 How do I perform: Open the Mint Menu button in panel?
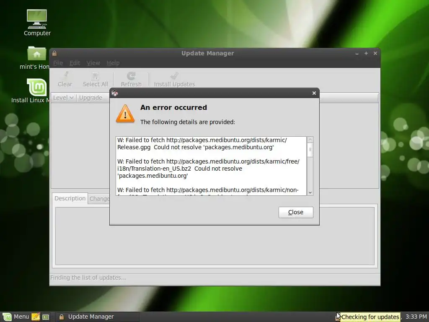16,317
